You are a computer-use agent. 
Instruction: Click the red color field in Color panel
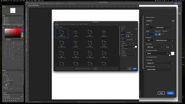[x=13, y=33]
